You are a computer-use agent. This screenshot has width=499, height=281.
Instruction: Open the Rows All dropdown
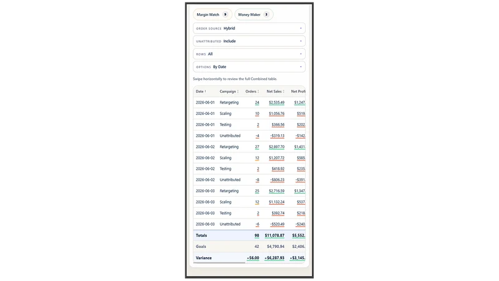249,54
